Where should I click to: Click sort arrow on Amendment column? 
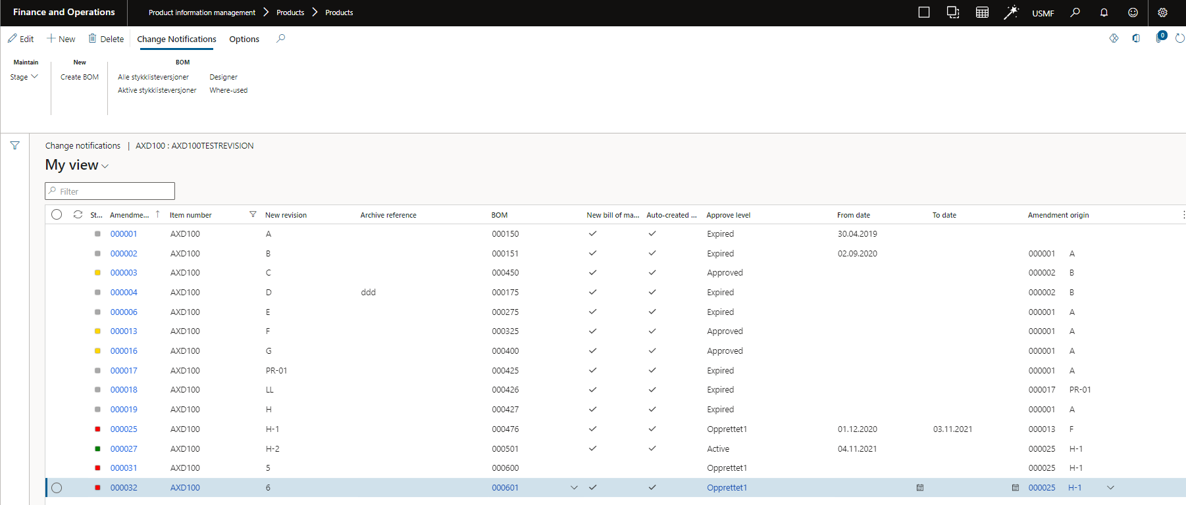(x=158, y=214)
